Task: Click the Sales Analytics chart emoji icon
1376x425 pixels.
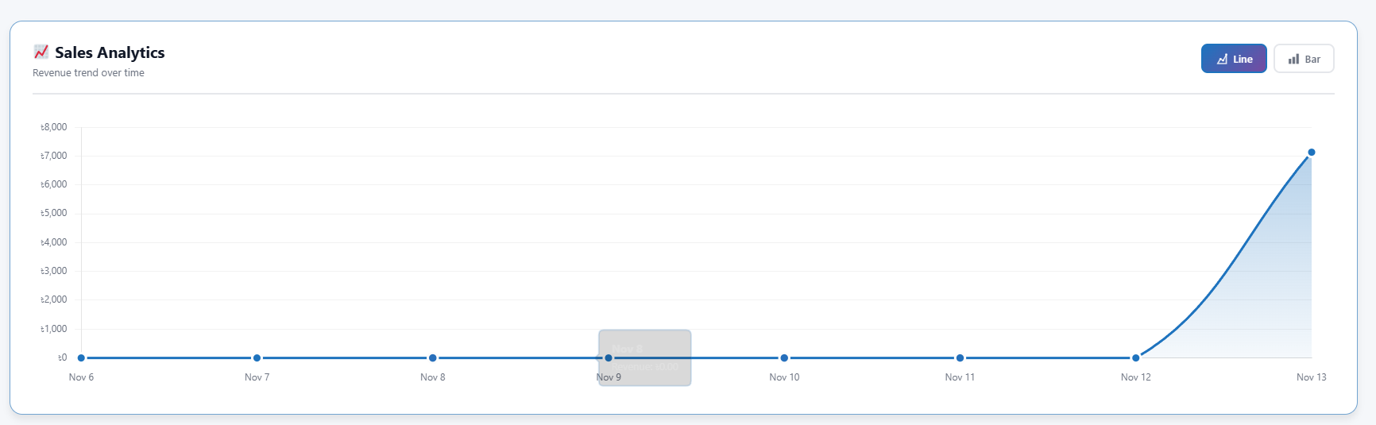Action: point(41,52)
